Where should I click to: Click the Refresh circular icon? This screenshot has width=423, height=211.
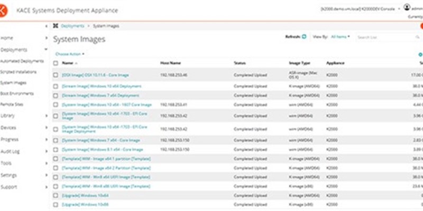tap(304, 36)
